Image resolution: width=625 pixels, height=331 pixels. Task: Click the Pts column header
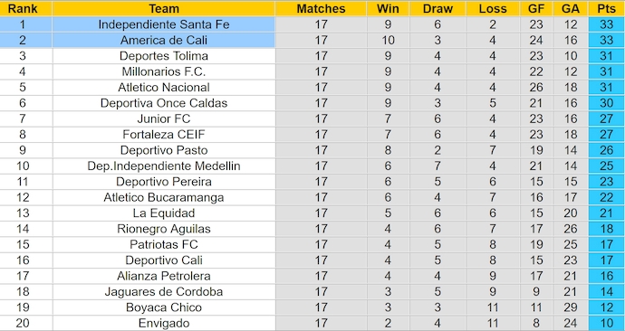606,8
